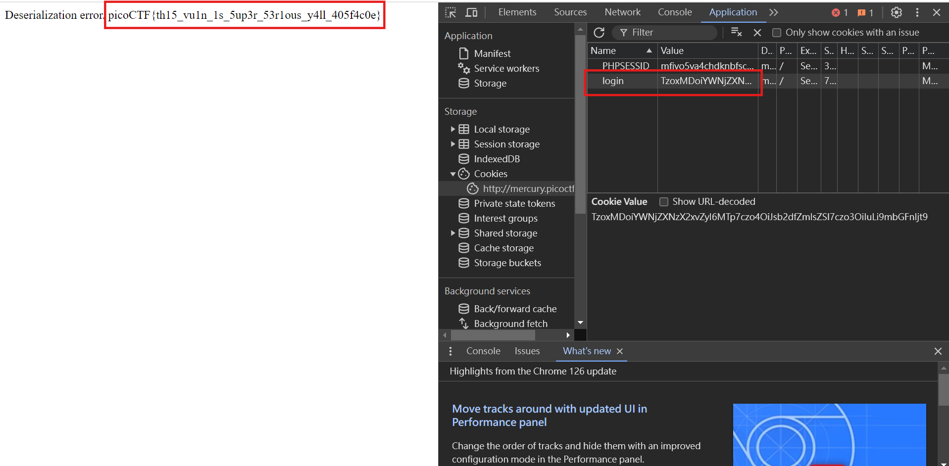Image resolution: width=949 pixels, height=466 pixels.
Task: Expand the Session storage tree node
Action: tap(452, 144)
